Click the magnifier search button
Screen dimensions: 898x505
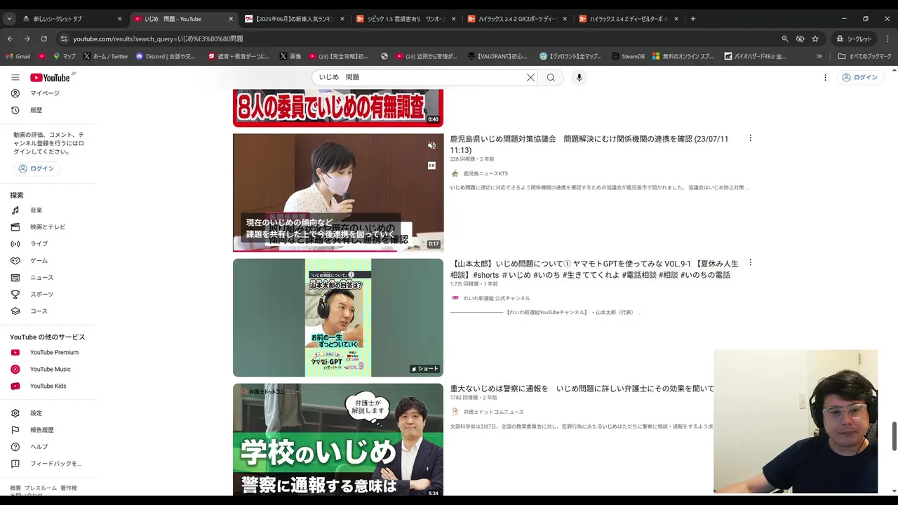[x=551, y=77]
